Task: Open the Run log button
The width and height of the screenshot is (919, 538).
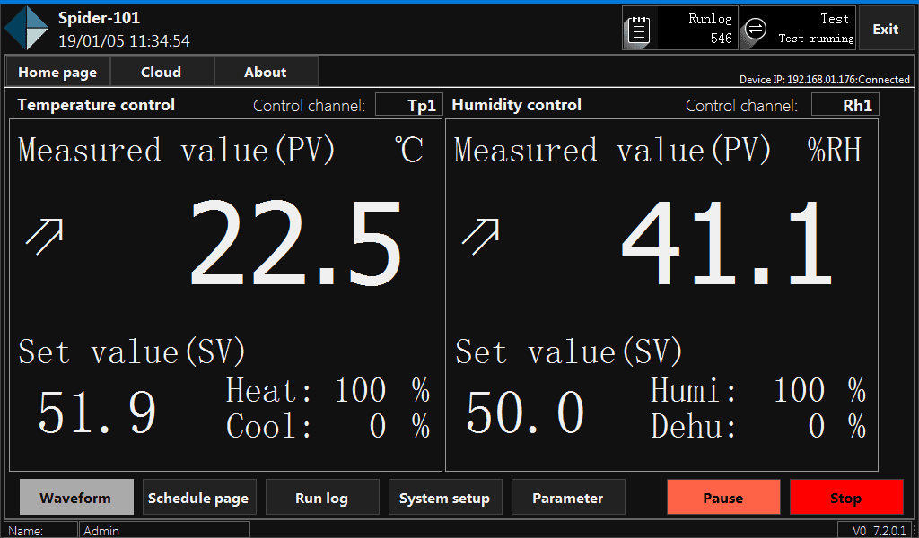Action: click(321, 498)
